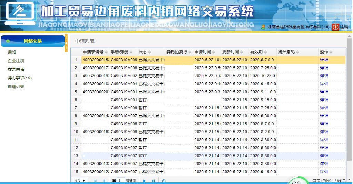The image size is (353, 184).
Task: Click company name 湖南省桂阳银星有色冶炼有限公司
Action: (x=298, y=27)
